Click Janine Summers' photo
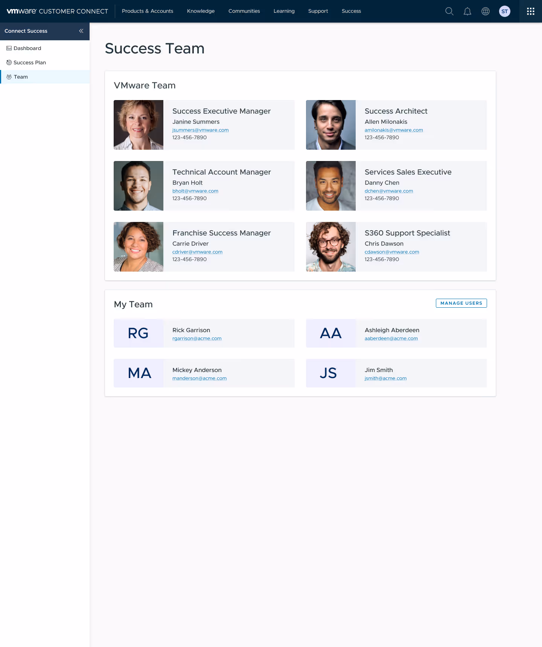The height and width of the screenshot is (647, 542). [x=139, y=125]
